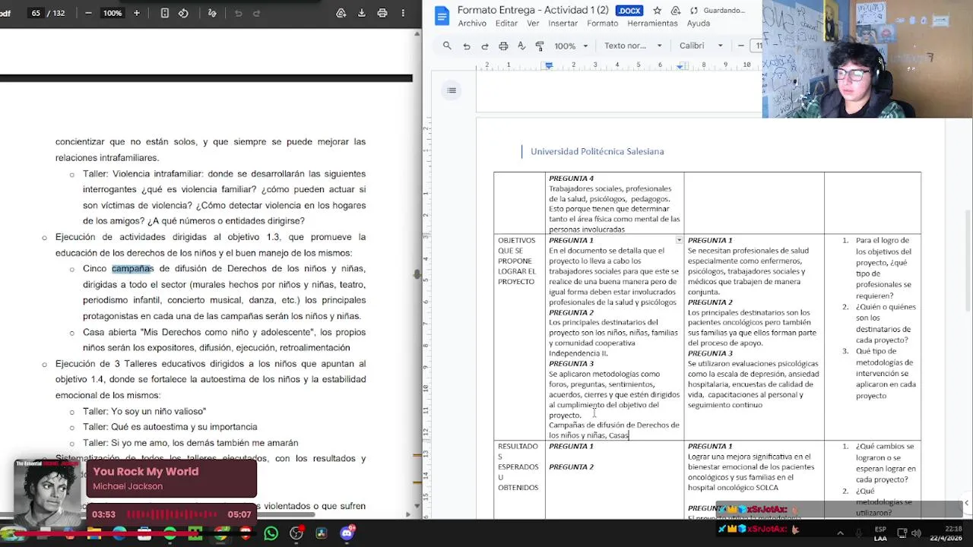The image size is (973, 547).
Task: Show hidden system tray icons
Action: [x=841, y=533]
